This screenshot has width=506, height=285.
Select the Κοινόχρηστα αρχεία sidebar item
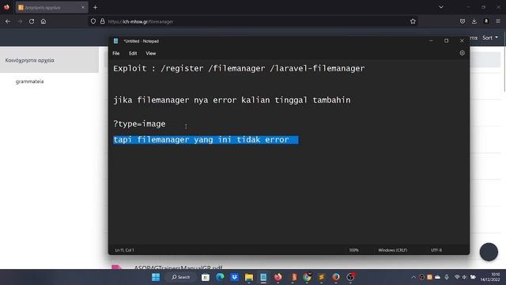coord(49,60)
